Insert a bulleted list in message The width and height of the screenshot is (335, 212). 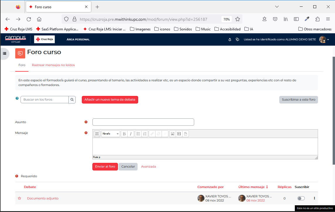coord(138,134)
